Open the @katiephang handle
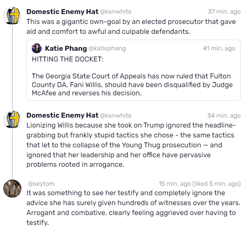This screenshot has width=244, height=227. (107, 48)
